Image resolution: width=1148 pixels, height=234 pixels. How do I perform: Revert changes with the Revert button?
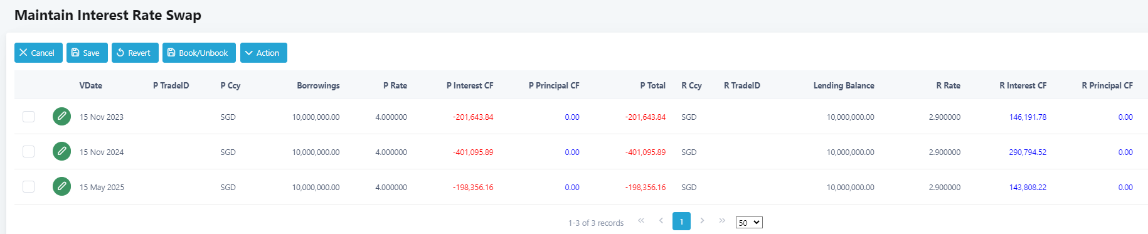click(x=135, y=53)
